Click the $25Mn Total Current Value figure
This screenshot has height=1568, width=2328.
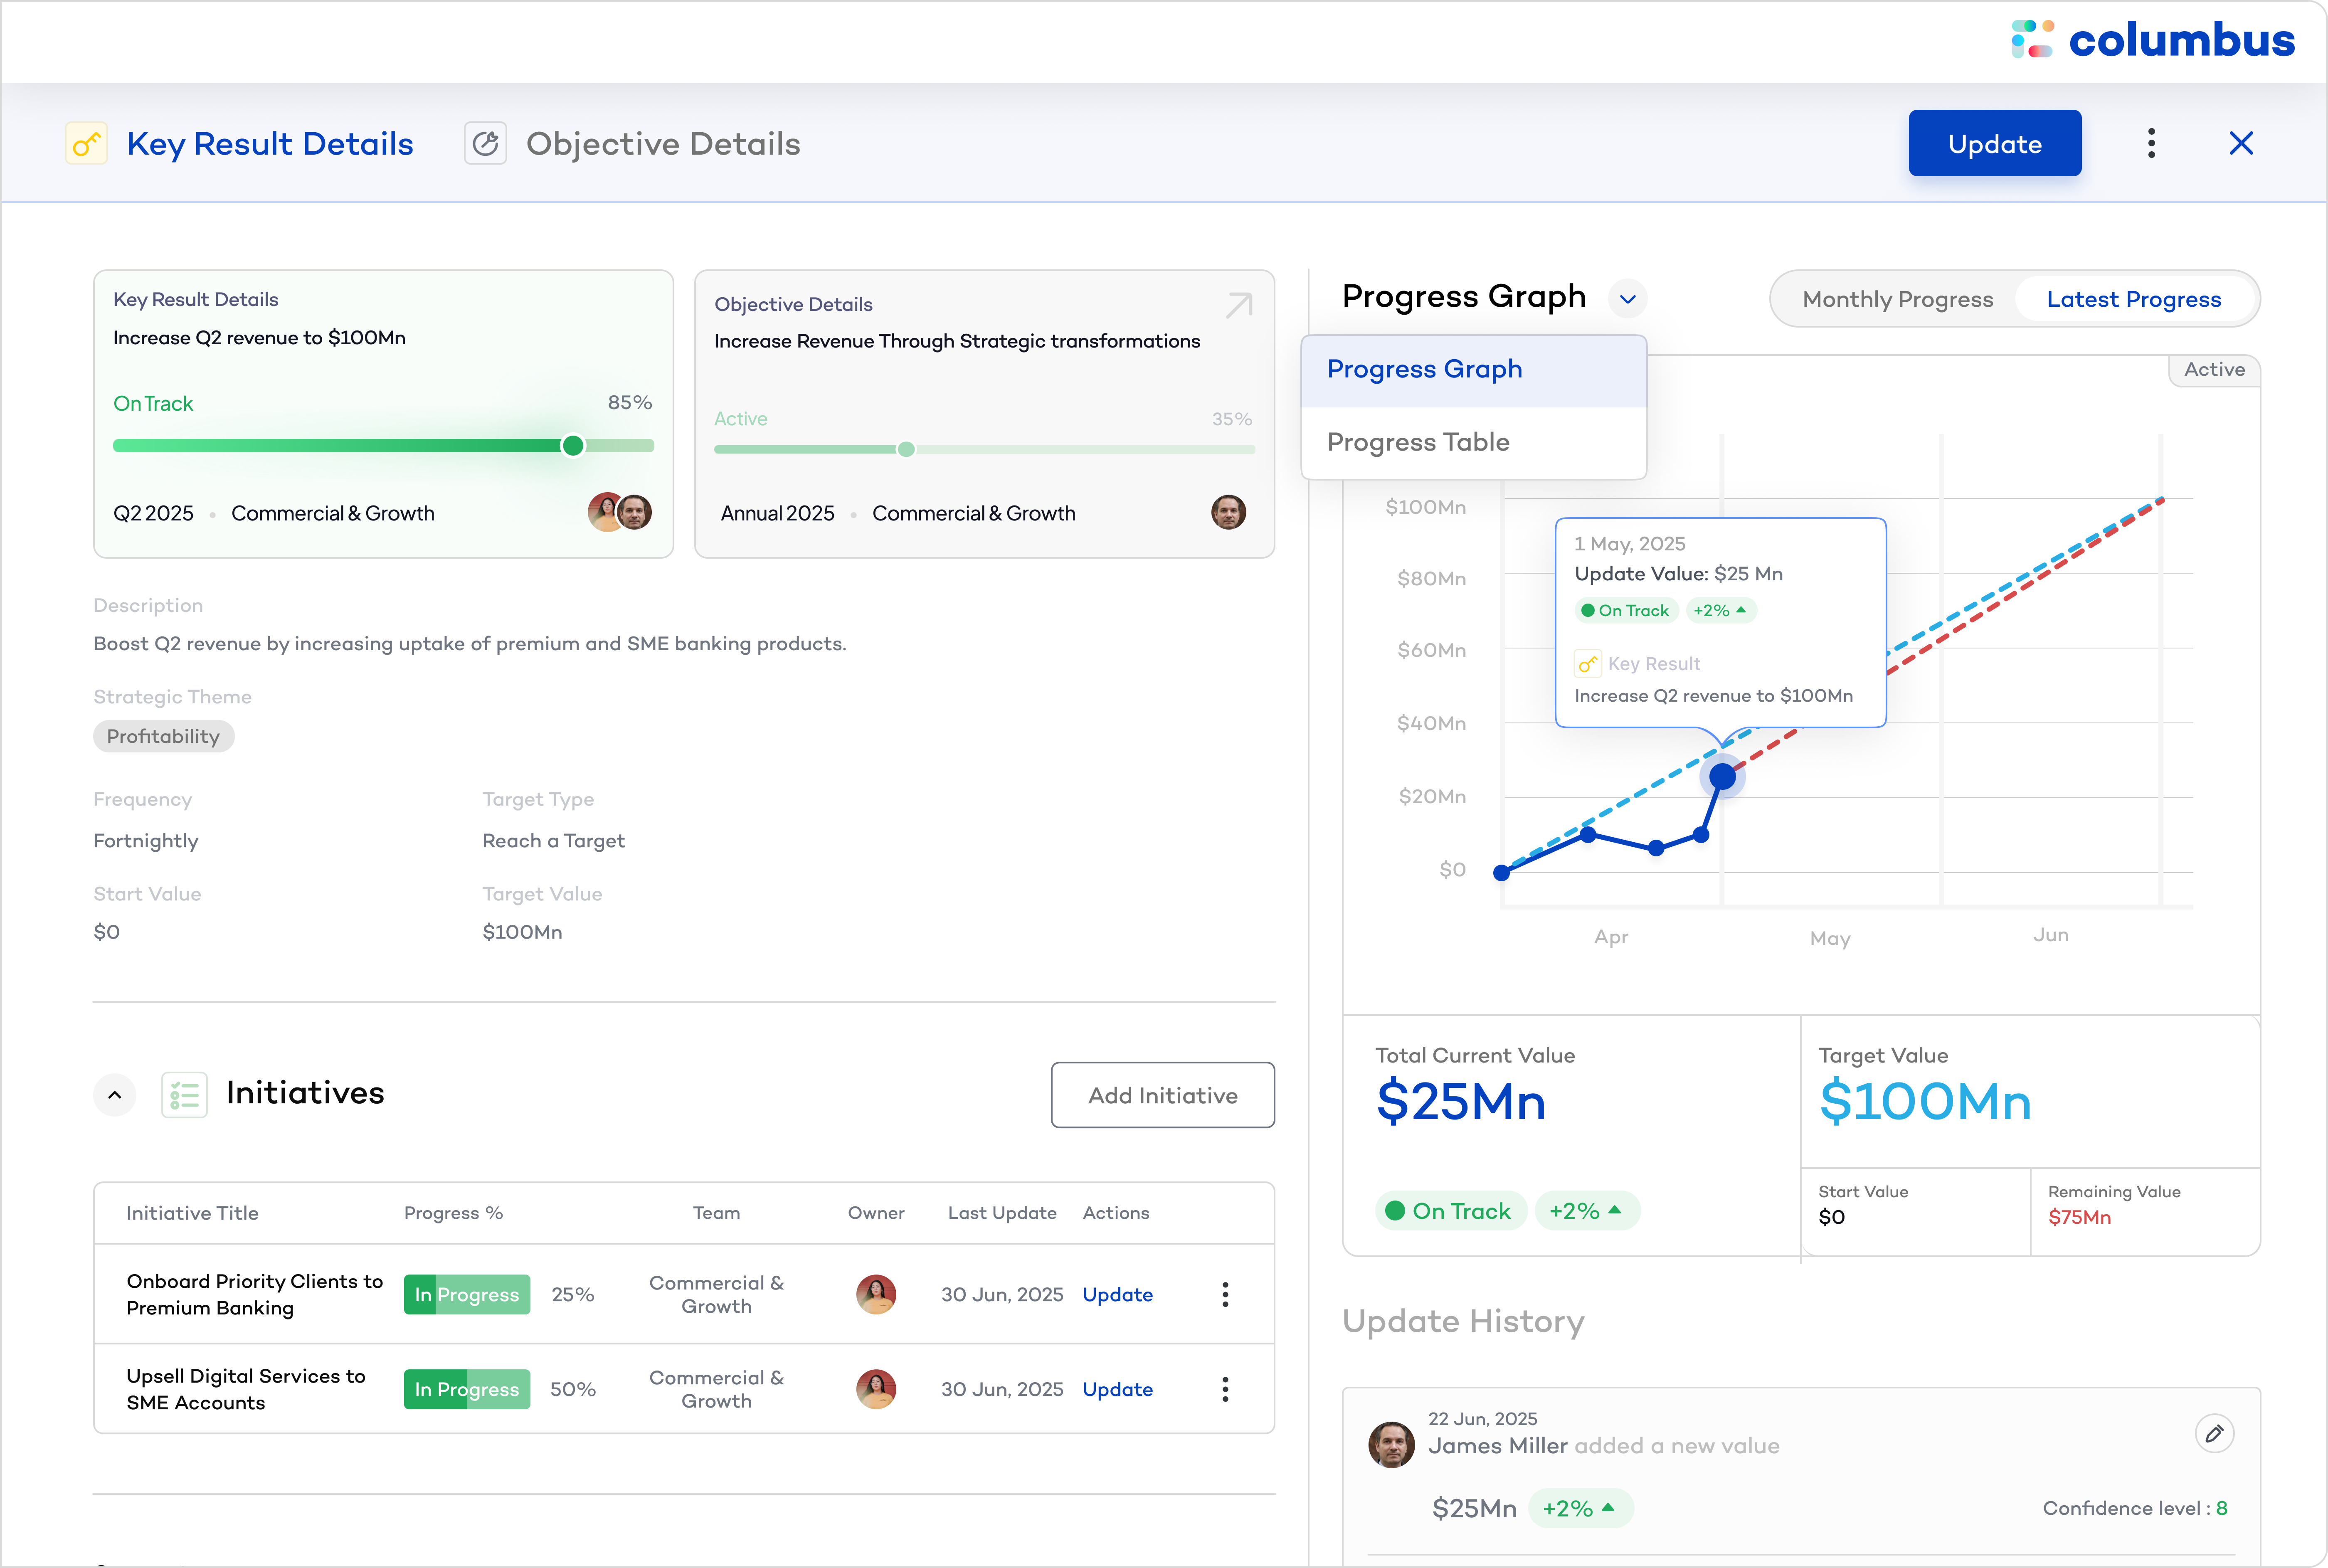[x=1461, y=1101]
